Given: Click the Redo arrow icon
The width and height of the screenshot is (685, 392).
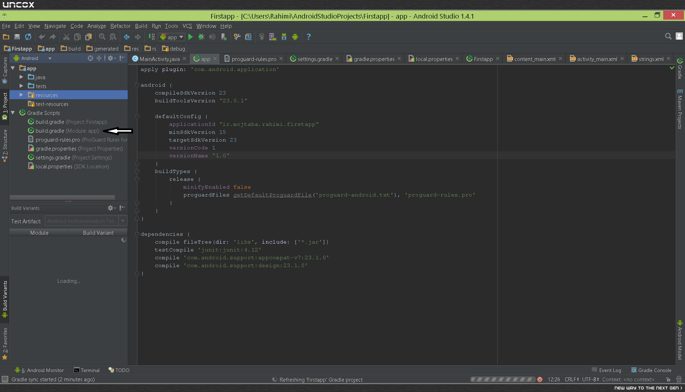Looking at the screenshot, I should (53, 37).
